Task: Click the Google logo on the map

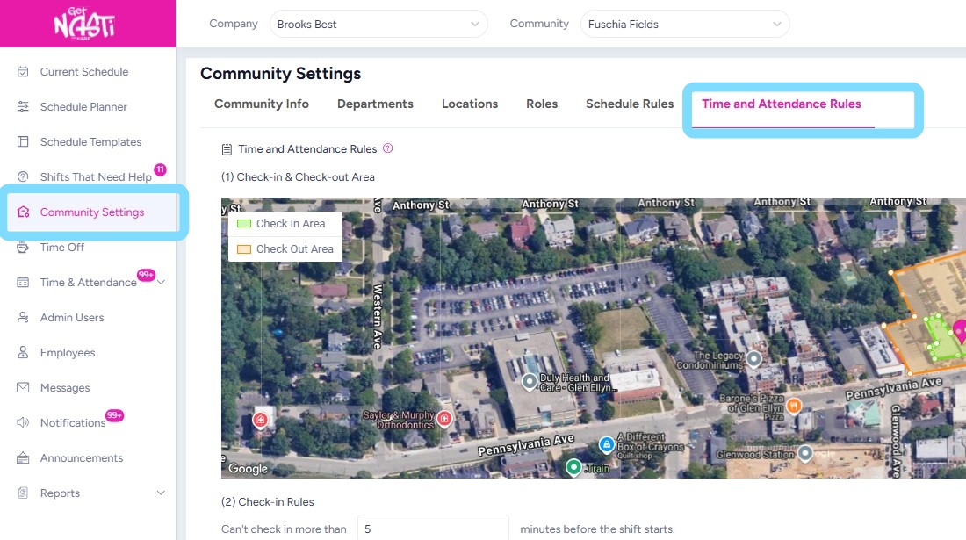Action: click(x=249, y=469)
